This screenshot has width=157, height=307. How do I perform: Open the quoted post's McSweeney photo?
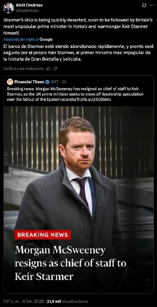(x=78, y=200)
